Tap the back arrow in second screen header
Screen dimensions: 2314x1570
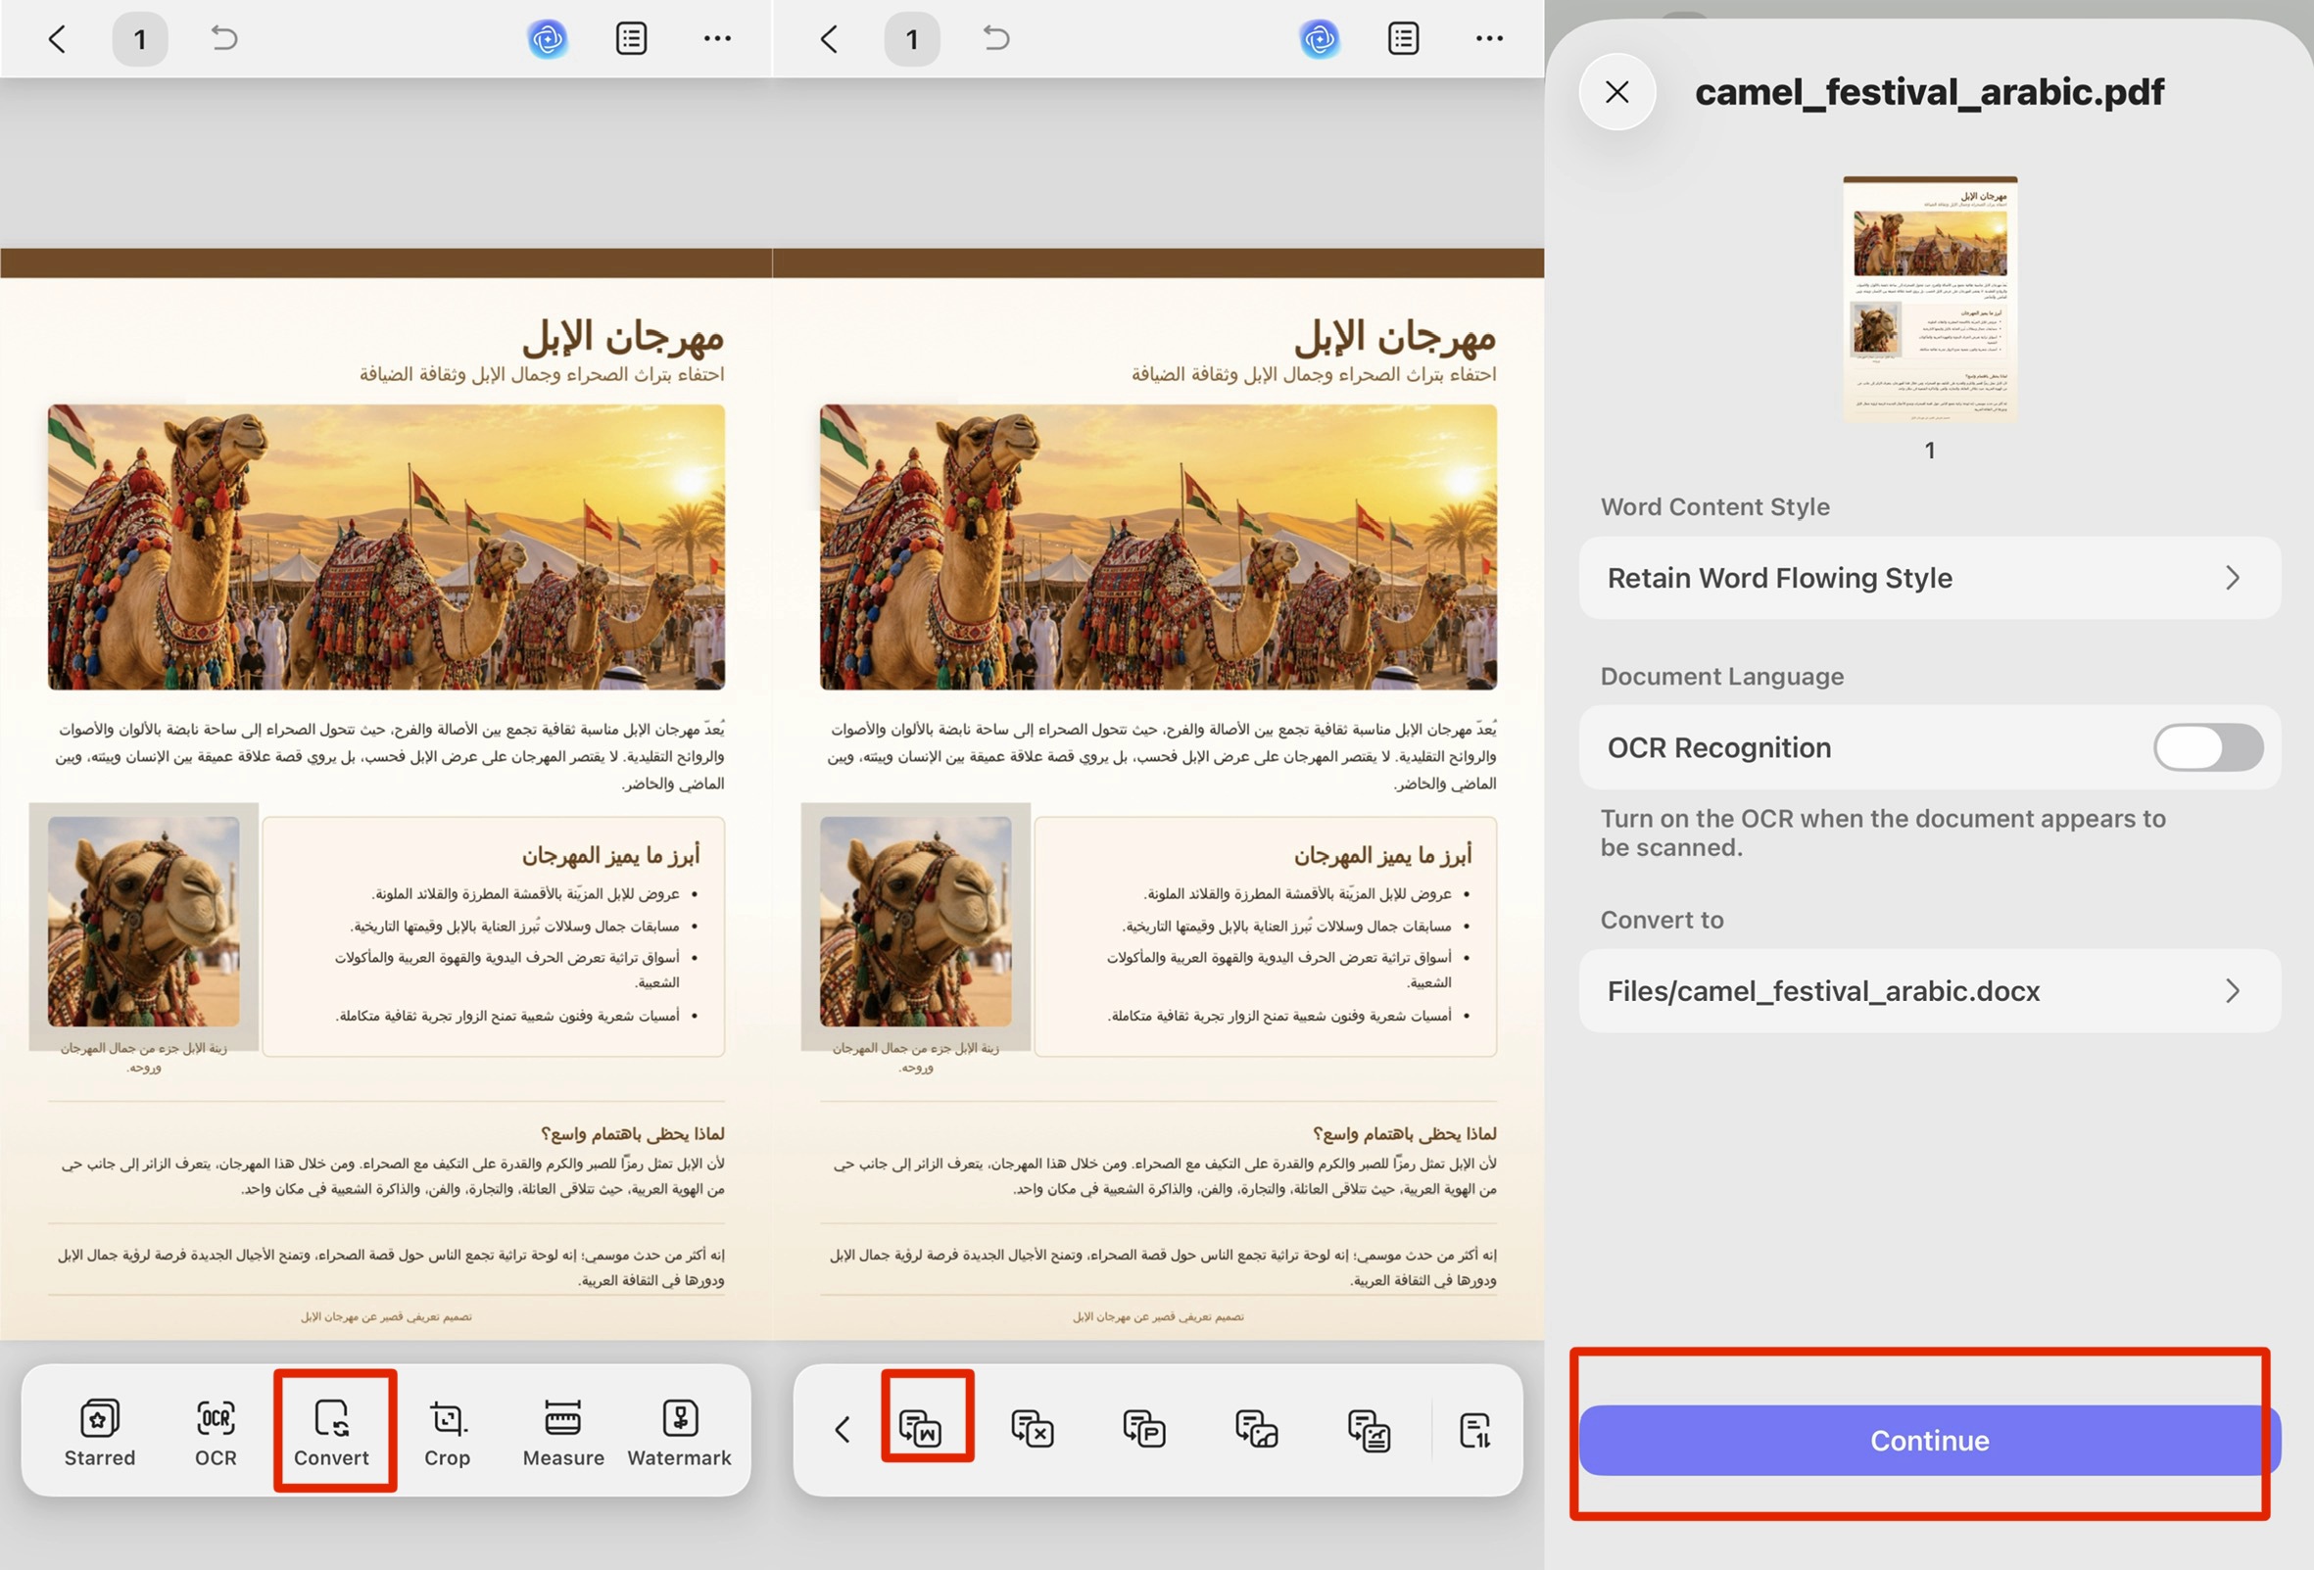pos(829,39)
